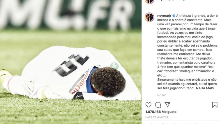Open the profile picture in the post header

[149, 1]
